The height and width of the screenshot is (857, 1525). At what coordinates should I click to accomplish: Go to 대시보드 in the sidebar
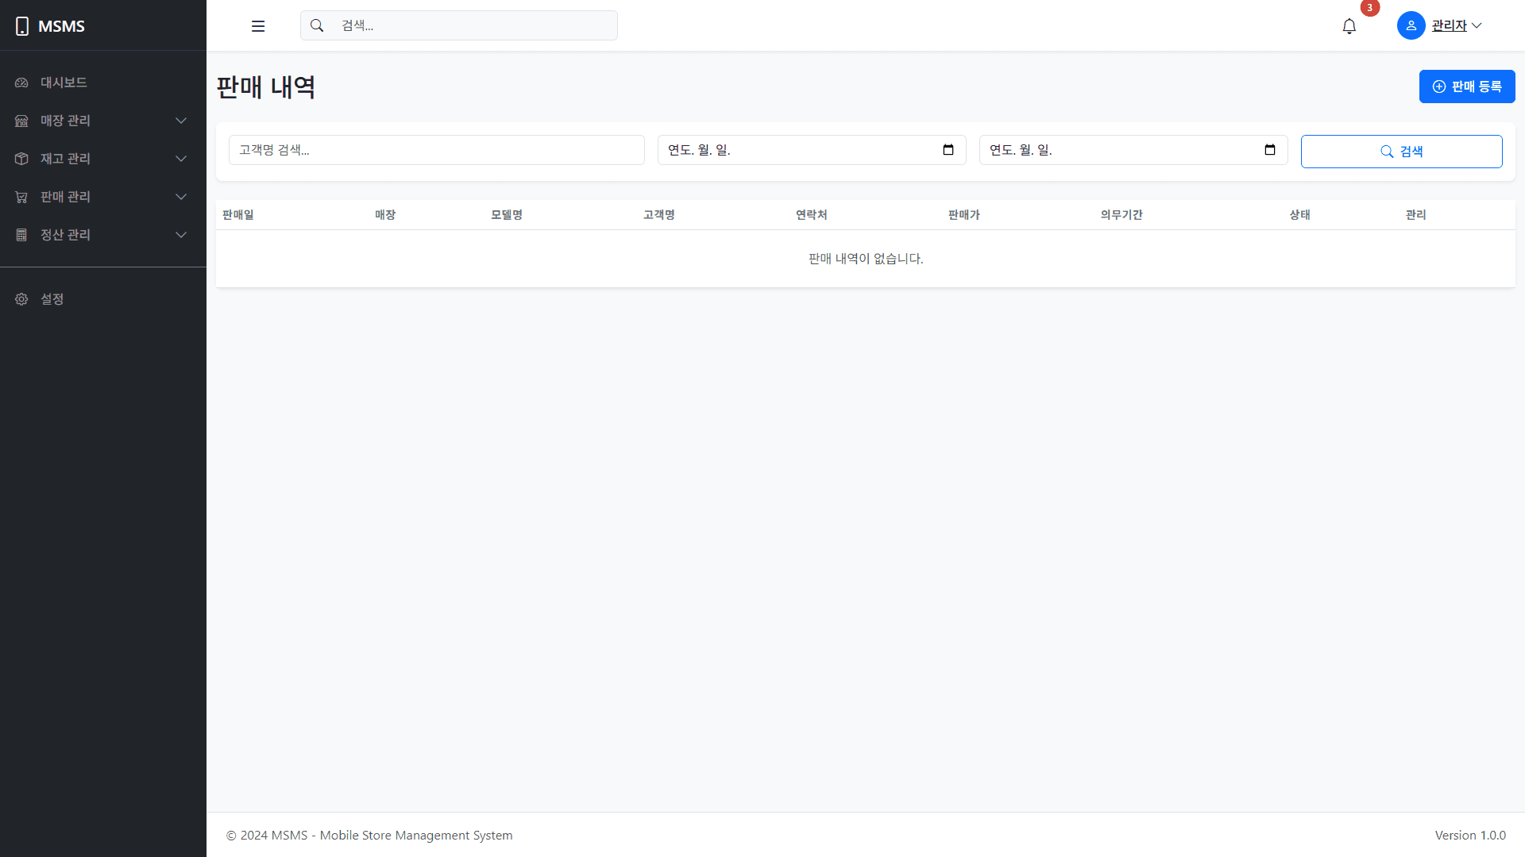[64, 83]
